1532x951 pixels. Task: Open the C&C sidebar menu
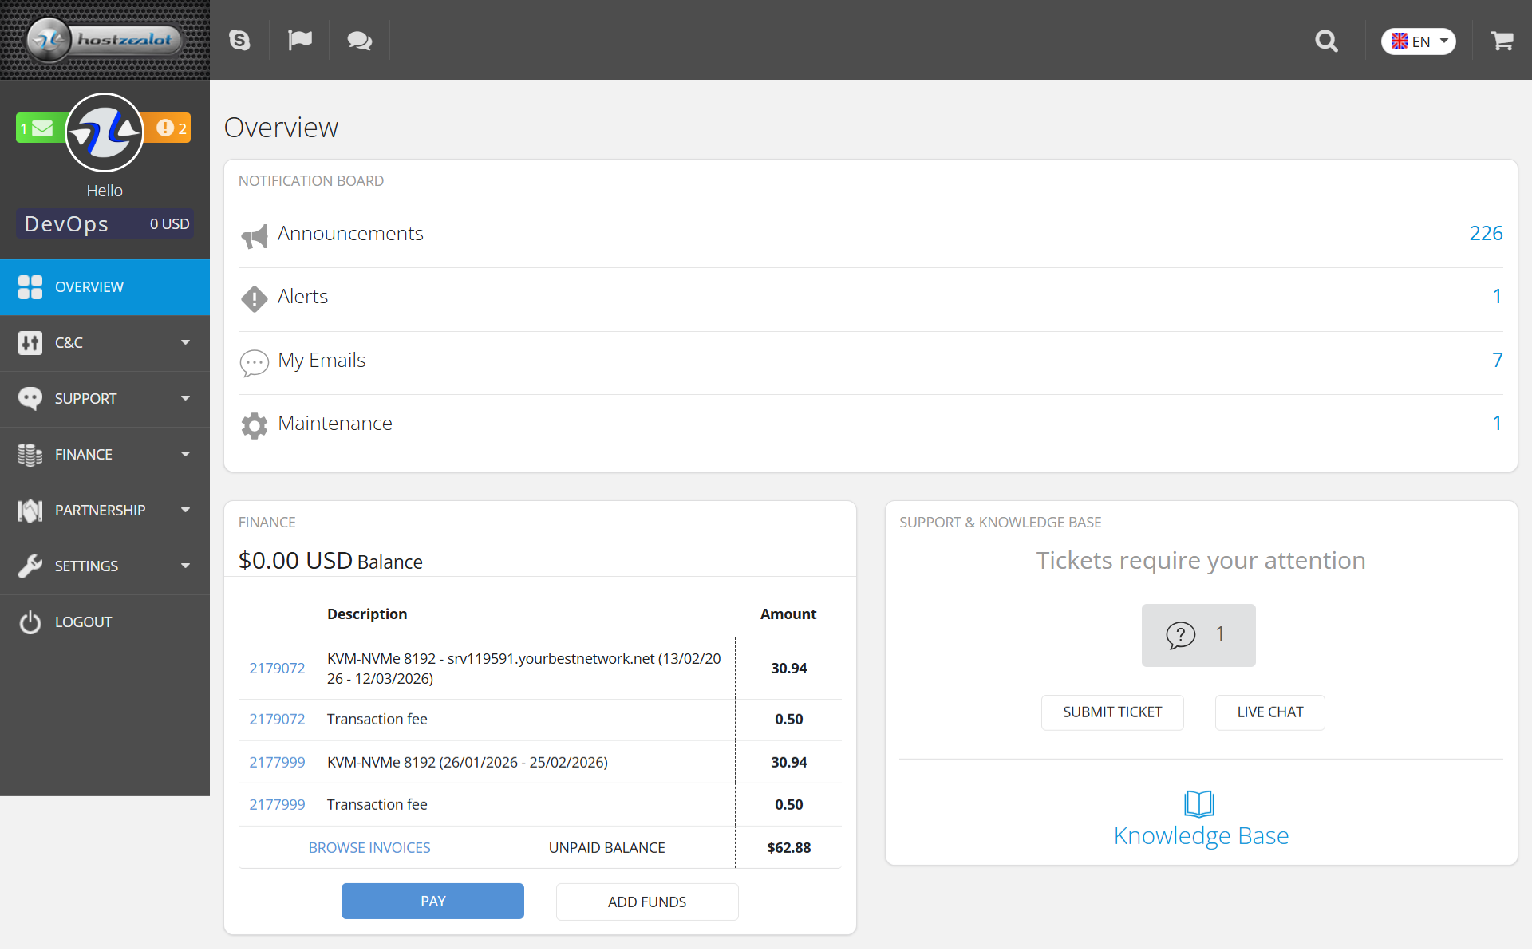[105, 343]
